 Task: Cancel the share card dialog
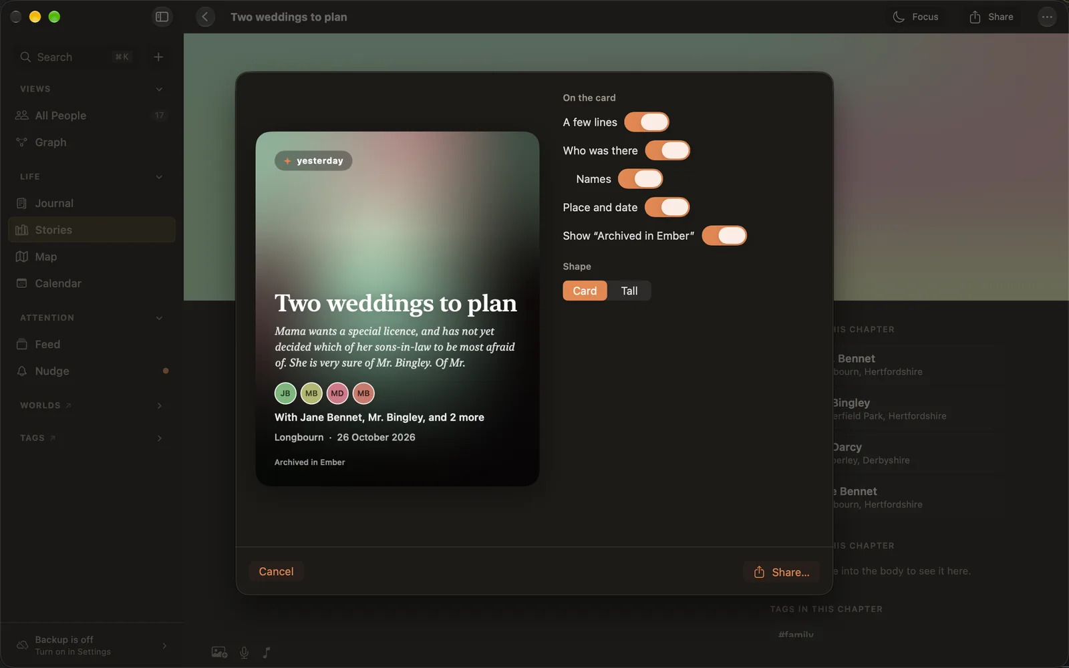[x=276, y=572]
